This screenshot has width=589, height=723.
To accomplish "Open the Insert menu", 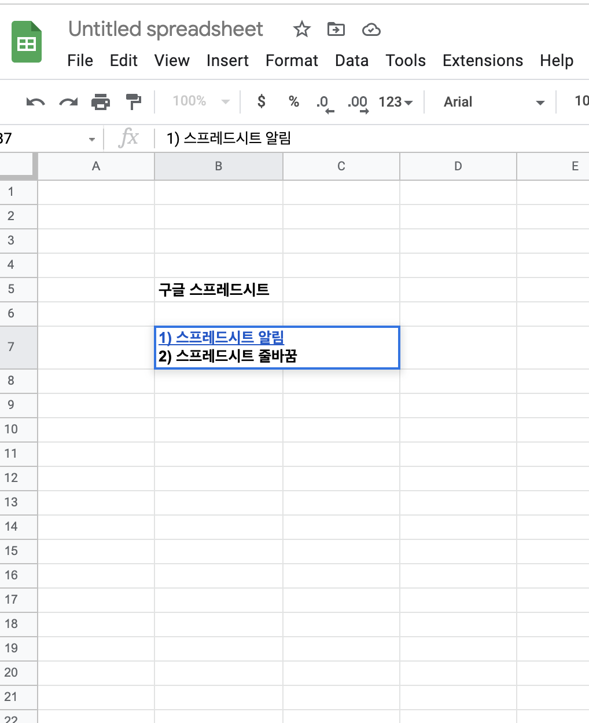I will tap(227, 60).
